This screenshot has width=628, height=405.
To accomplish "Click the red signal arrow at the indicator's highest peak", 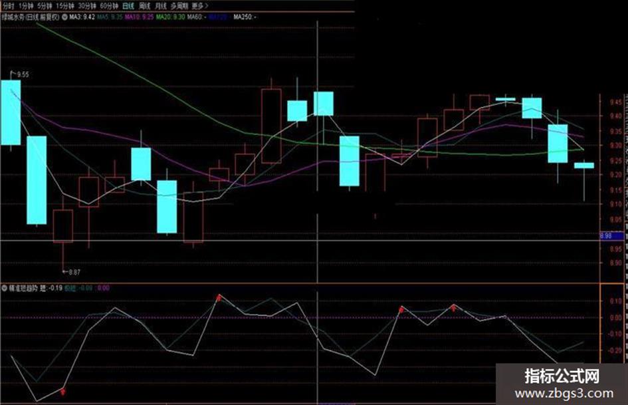I will pyautogui.click(x=219, y=297).
